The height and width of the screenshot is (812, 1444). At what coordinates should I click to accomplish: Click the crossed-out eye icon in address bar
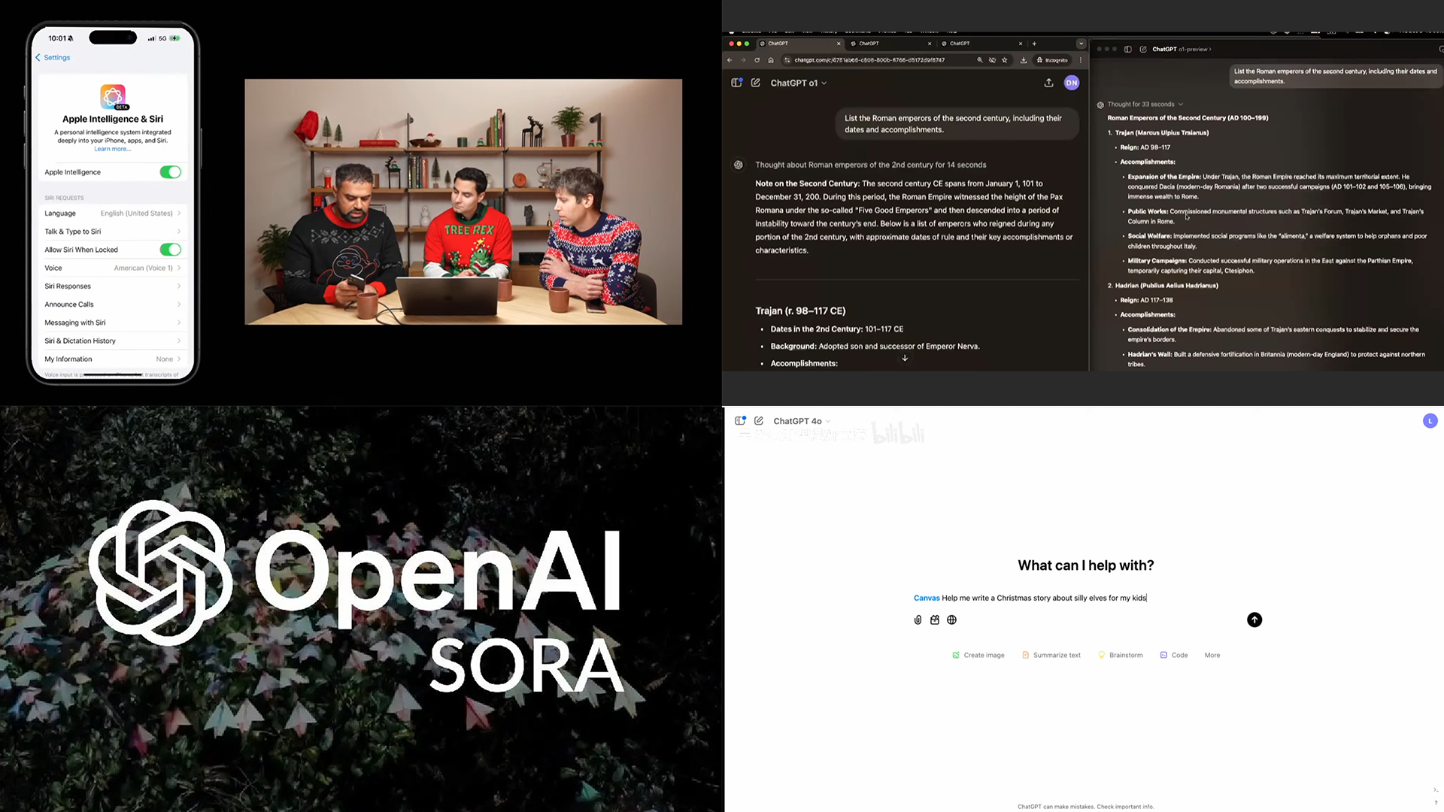(992, 60)
